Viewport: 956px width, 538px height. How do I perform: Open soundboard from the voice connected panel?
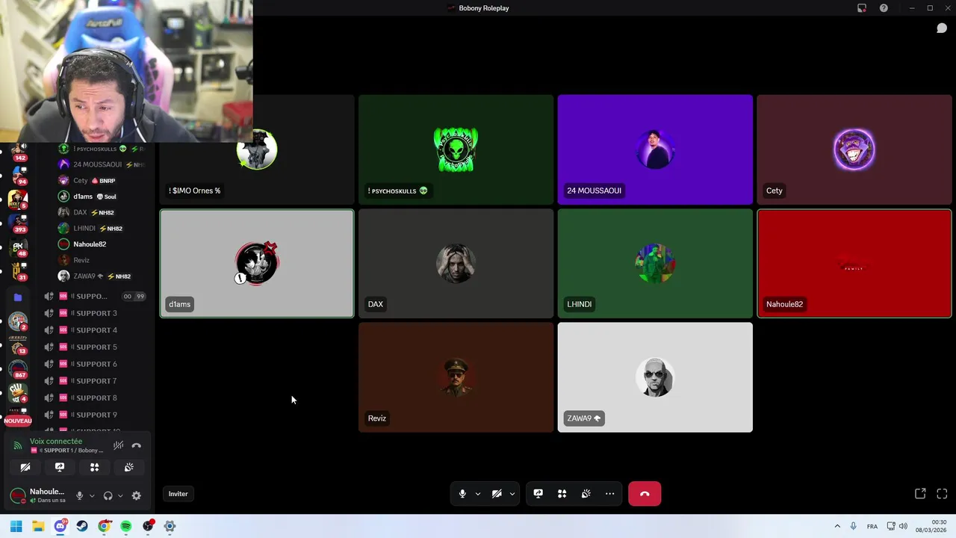(x=128, y=467)
